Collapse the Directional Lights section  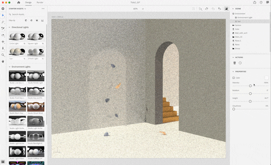click(x=10, y=27)
